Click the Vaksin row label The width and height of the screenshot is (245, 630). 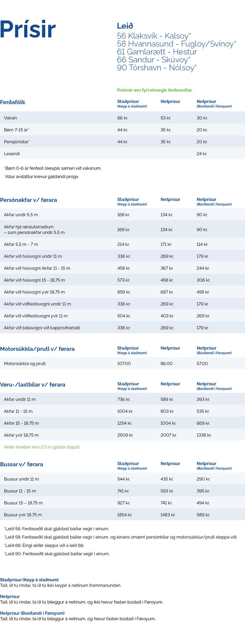10,118
